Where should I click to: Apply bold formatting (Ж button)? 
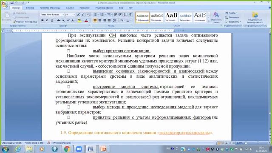pos(42,20)
